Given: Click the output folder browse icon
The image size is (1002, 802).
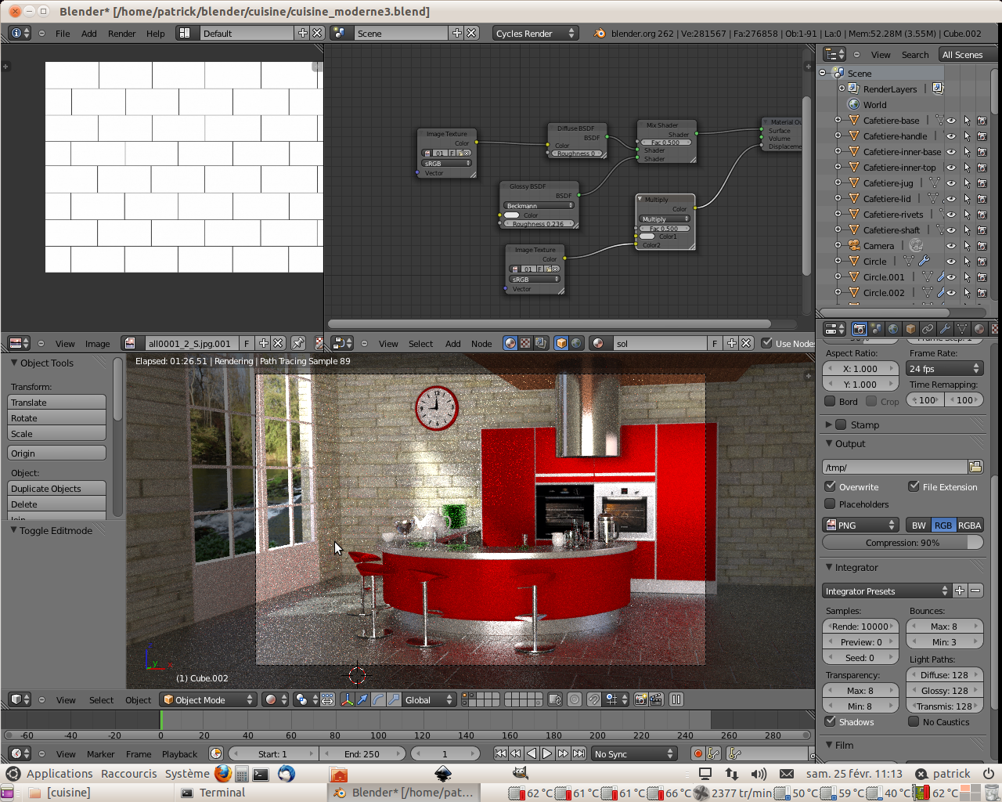Looking at the screenshot, I should coord(975,467).
